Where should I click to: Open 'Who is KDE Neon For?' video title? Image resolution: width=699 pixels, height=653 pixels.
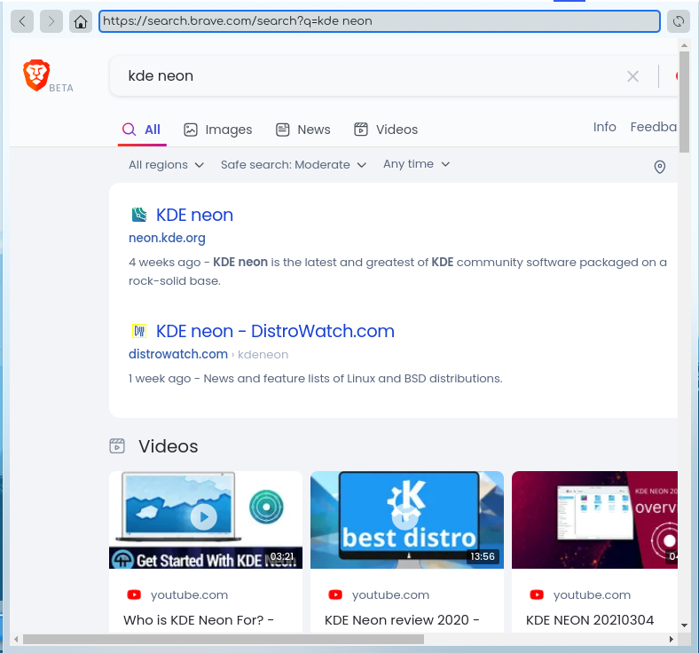pyautogui.click(x=199, y=620)
